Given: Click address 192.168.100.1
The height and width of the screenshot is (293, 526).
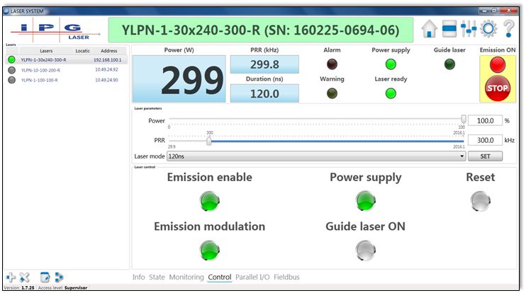Looking at the screenshot, I should tap(107, 59).
